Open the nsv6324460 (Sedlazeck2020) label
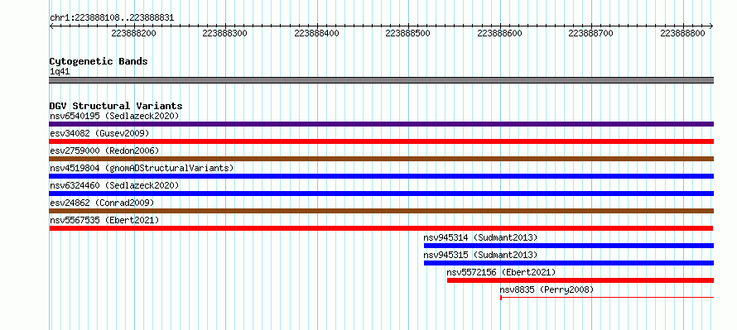The image size is (737, 330). pyautogui.click(x=114, y=185)
